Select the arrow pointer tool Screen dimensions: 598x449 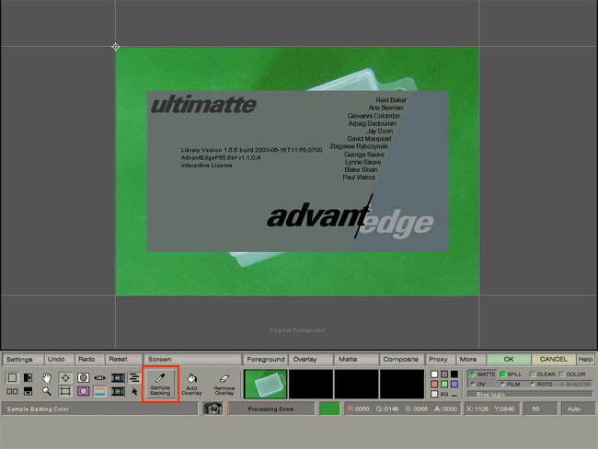(x=134, y=391)
